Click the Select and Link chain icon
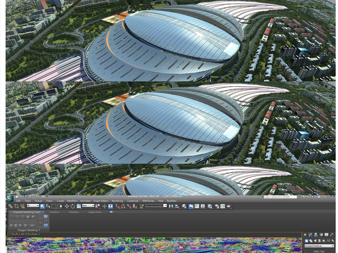 pyautogui.click(x=11, y=206)
